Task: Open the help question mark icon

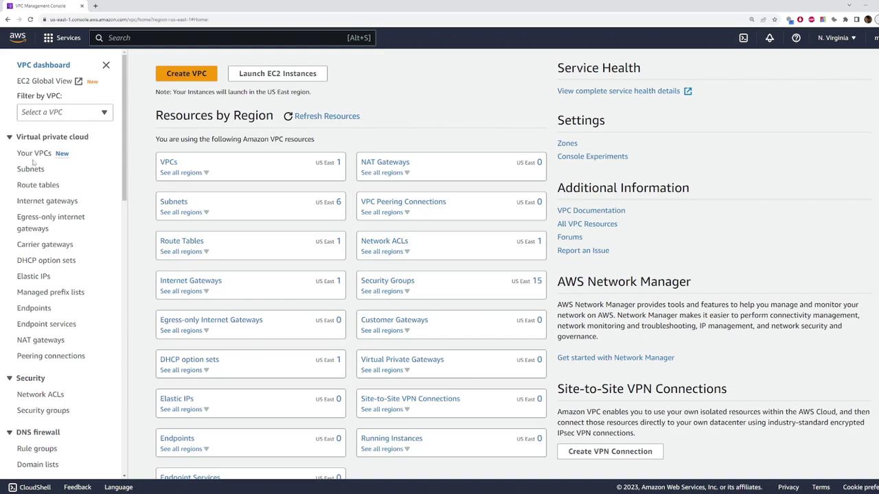Action: 796,38
